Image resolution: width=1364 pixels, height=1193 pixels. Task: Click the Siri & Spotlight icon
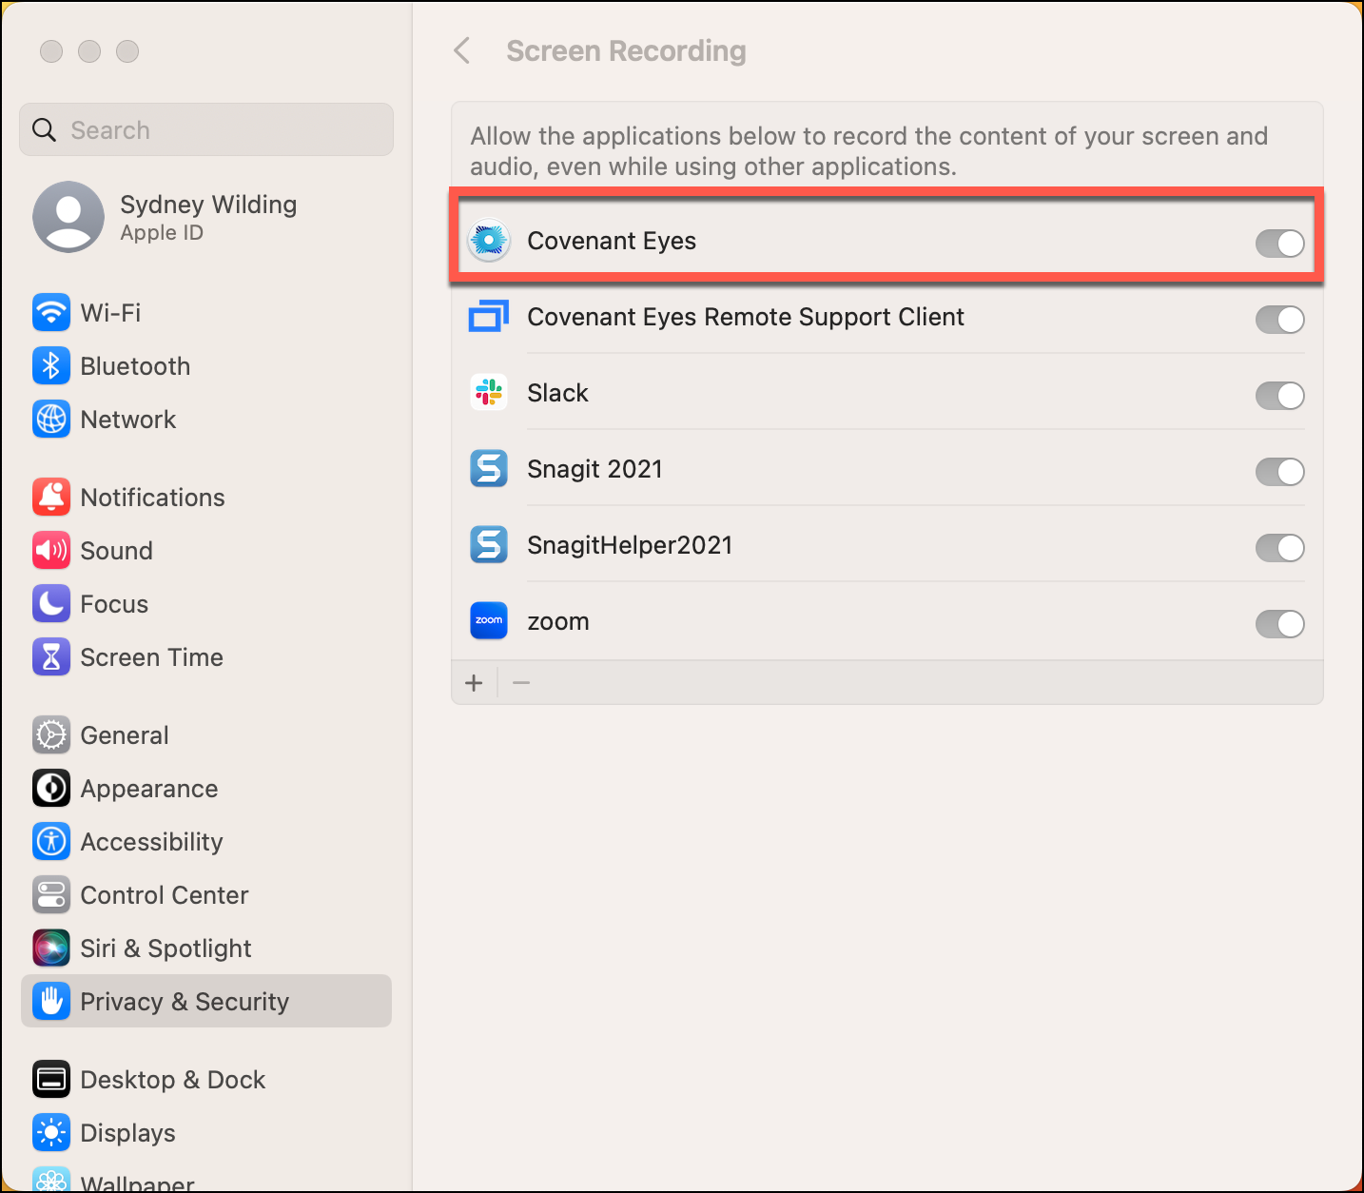(51, 948)
